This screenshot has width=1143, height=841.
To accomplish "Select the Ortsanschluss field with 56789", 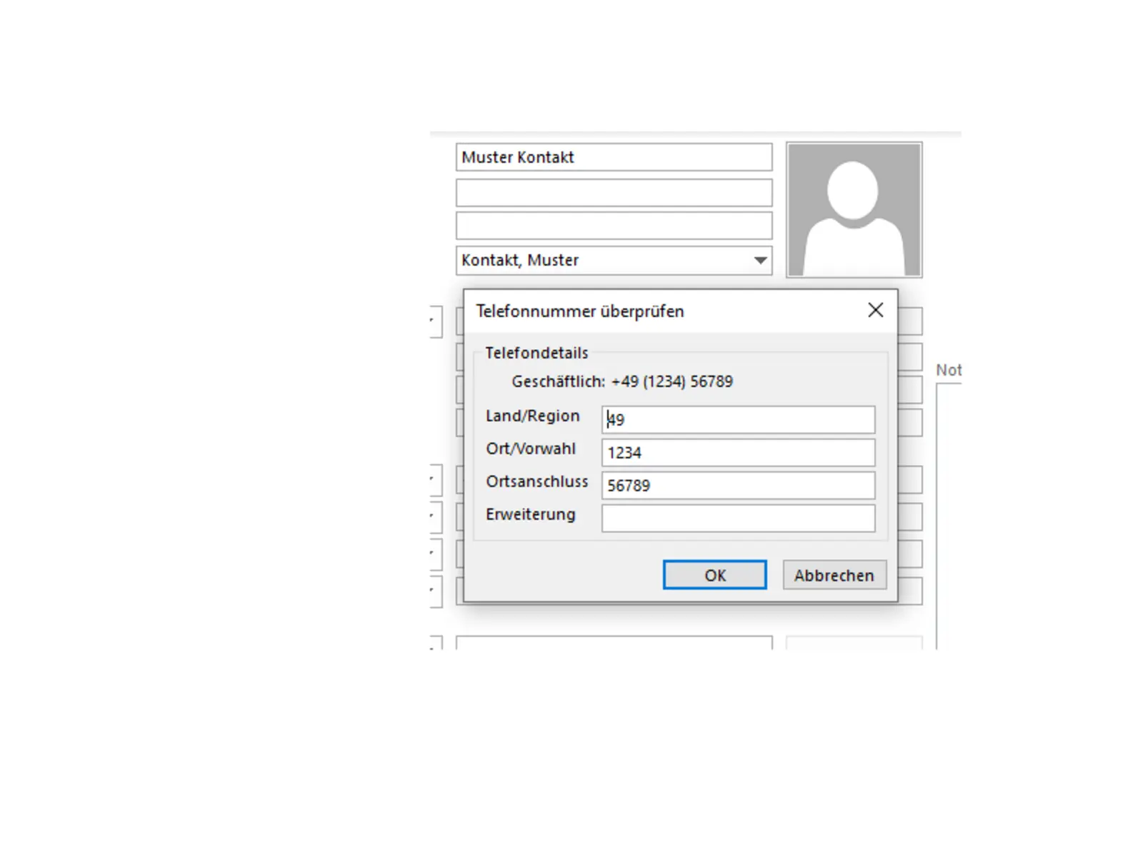I will 738,485.
